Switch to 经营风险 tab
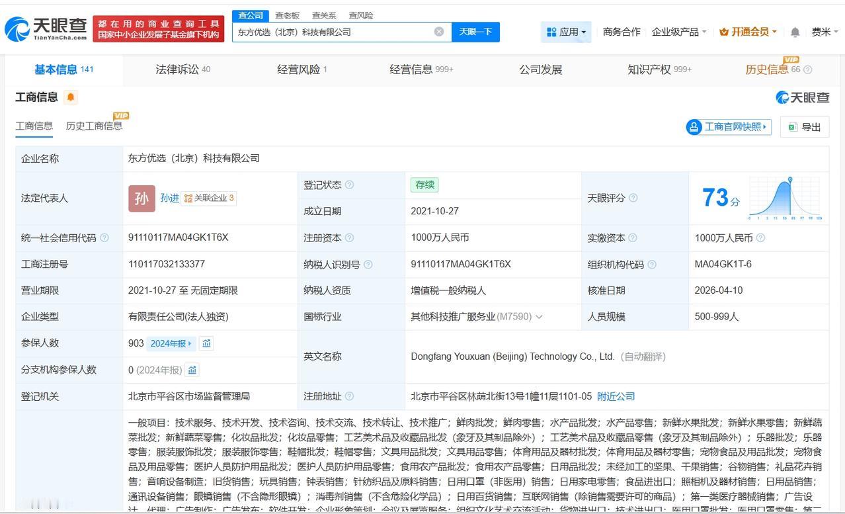 [302, 69]
